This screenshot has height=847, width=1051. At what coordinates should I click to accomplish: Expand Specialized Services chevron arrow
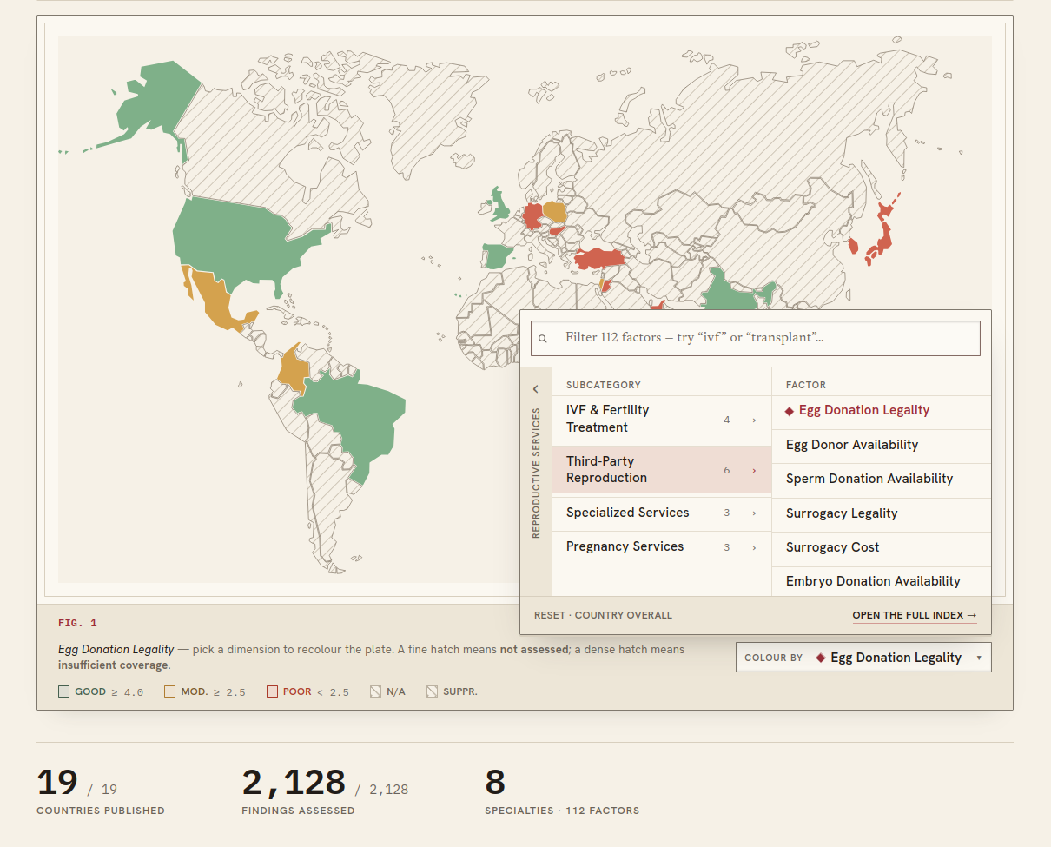tap(754, 513)
